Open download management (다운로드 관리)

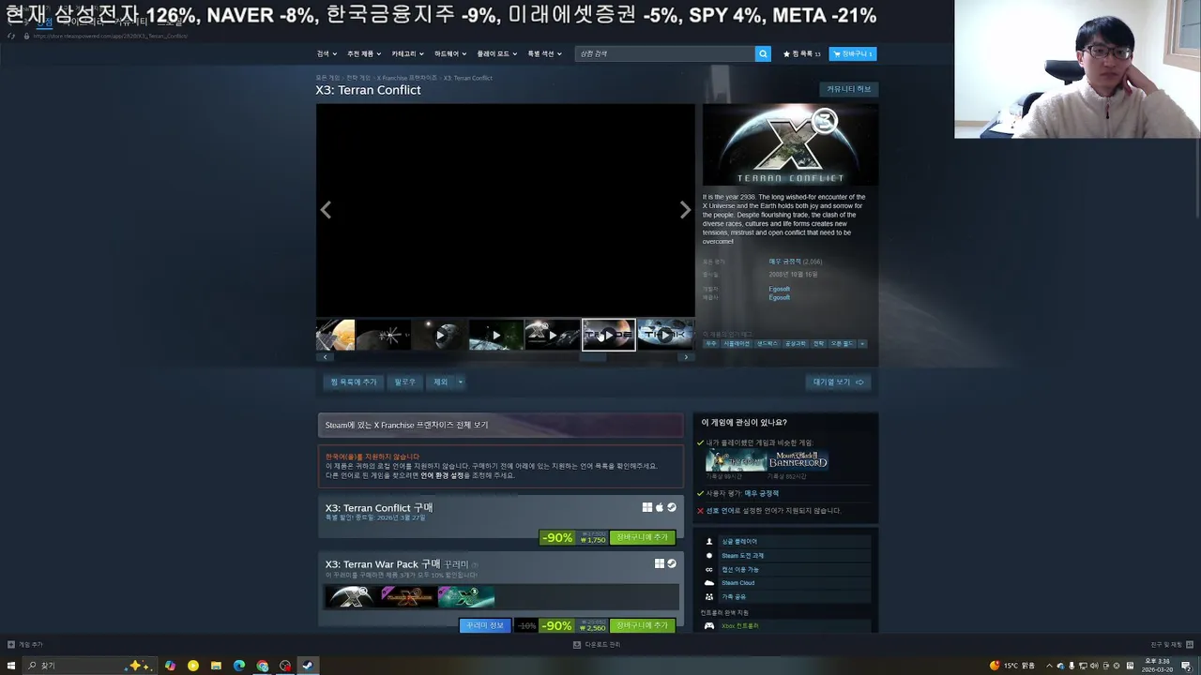coord(597,645)
